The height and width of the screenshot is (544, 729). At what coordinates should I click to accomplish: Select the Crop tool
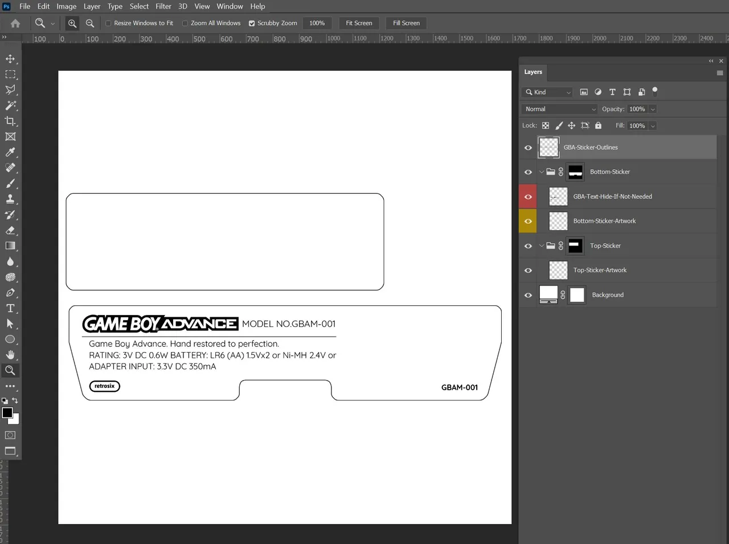click(x=10, y=121)
